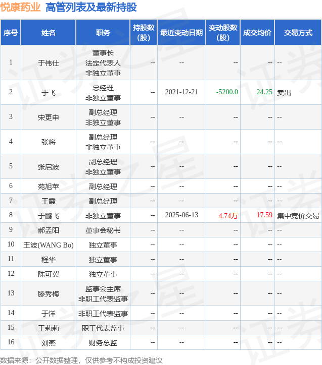Select the name 于飞

click(x=49, y=93)
